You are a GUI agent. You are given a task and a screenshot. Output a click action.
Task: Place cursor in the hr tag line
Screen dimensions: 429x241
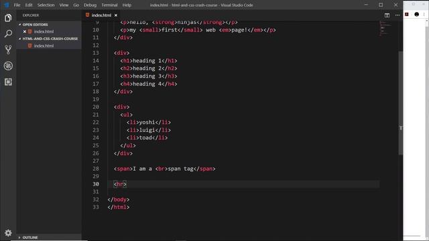pyautogui.click(x=120, y=184)
